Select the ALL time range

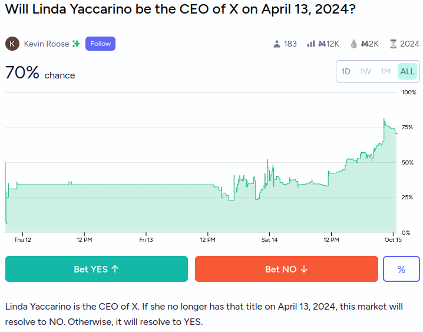pos(407,71)
